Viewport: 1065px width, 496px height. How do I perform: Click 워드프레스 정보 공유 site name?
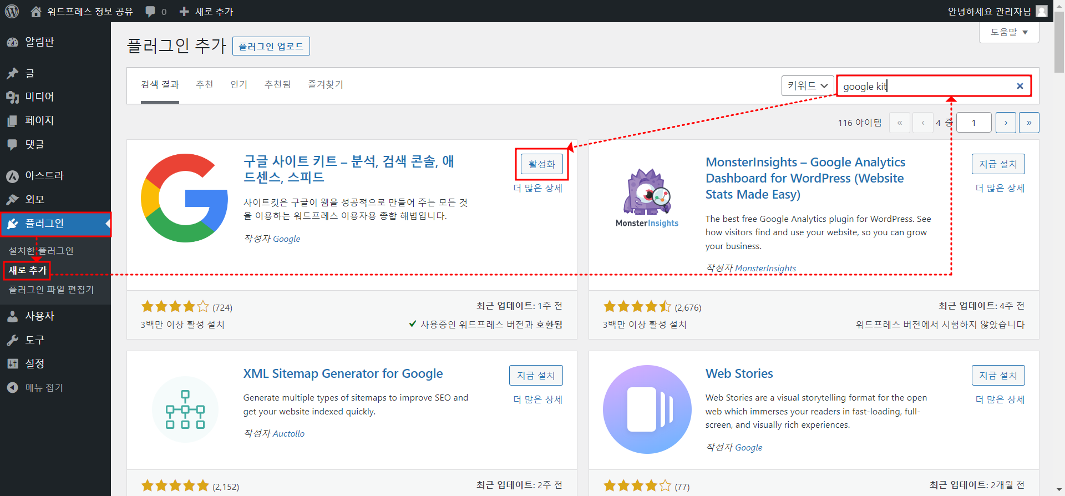coord(90,11)
